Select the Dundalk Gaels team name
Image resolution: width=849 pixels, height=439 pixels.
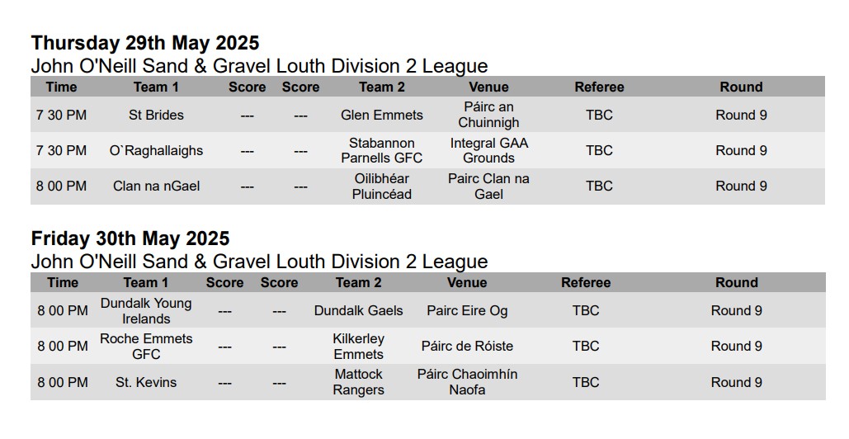pos(359,310)
